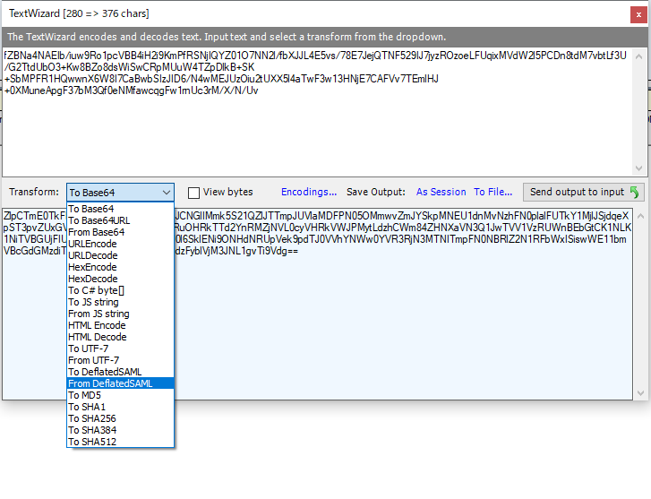Choose From JS string transform

(x=120, y=314)
